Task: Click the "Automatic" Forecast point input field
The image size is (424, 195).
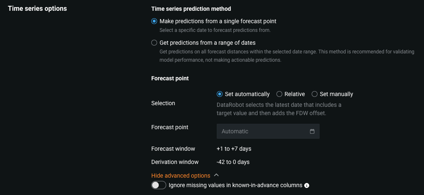Action: click(x=263, y=131)
